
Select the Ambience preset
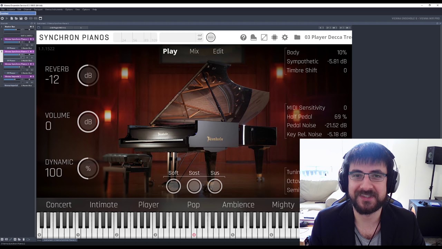click(x=238, y=205)
